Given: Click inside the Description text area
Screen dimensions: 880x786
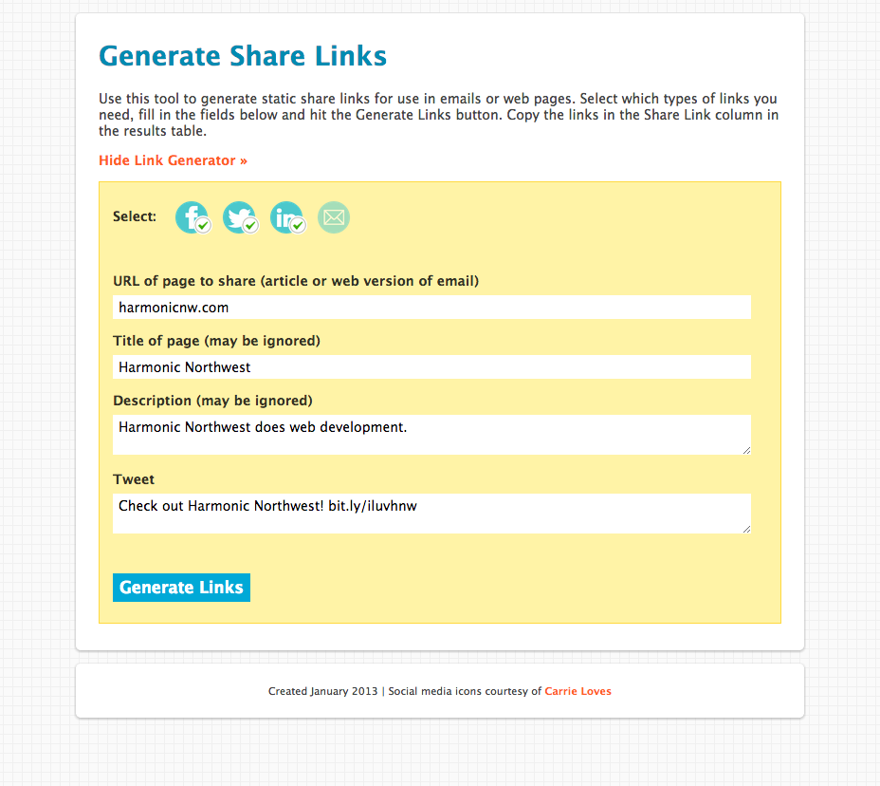Looking at the screenshot, I should [x=431, y=434].
